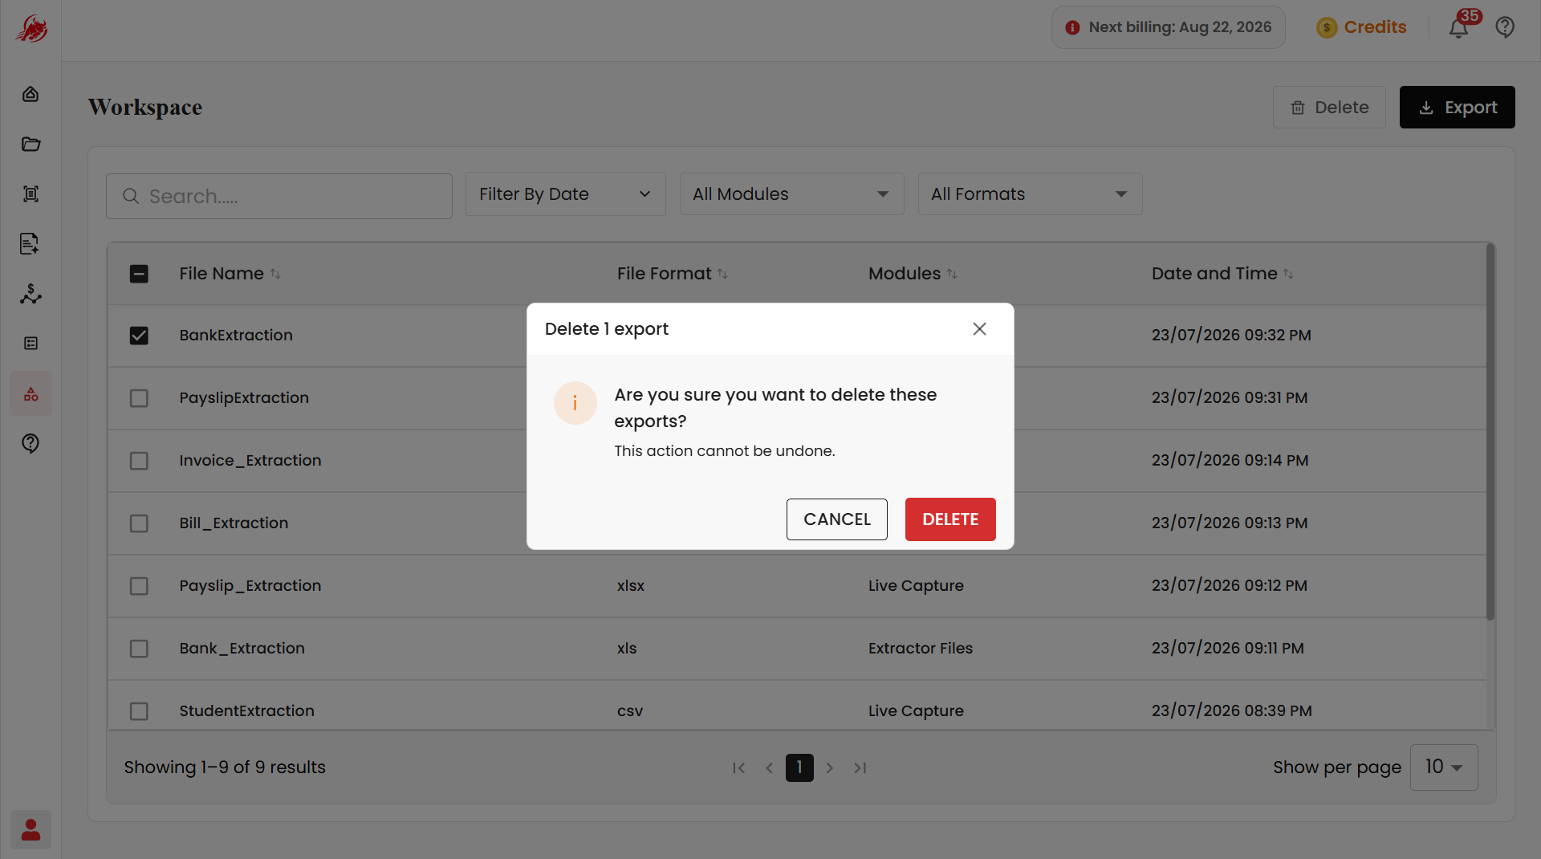Click the red dragon app logo
This screenshot has width=1541, height=859.
[x=31, y=29]
